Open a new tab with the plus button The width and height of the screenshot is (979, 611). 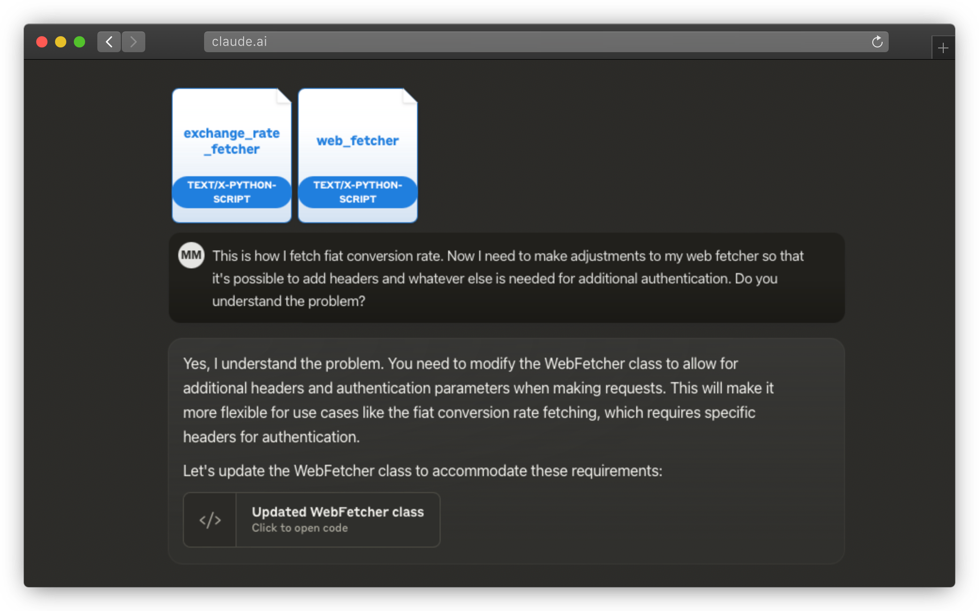(x=943, y=48)
